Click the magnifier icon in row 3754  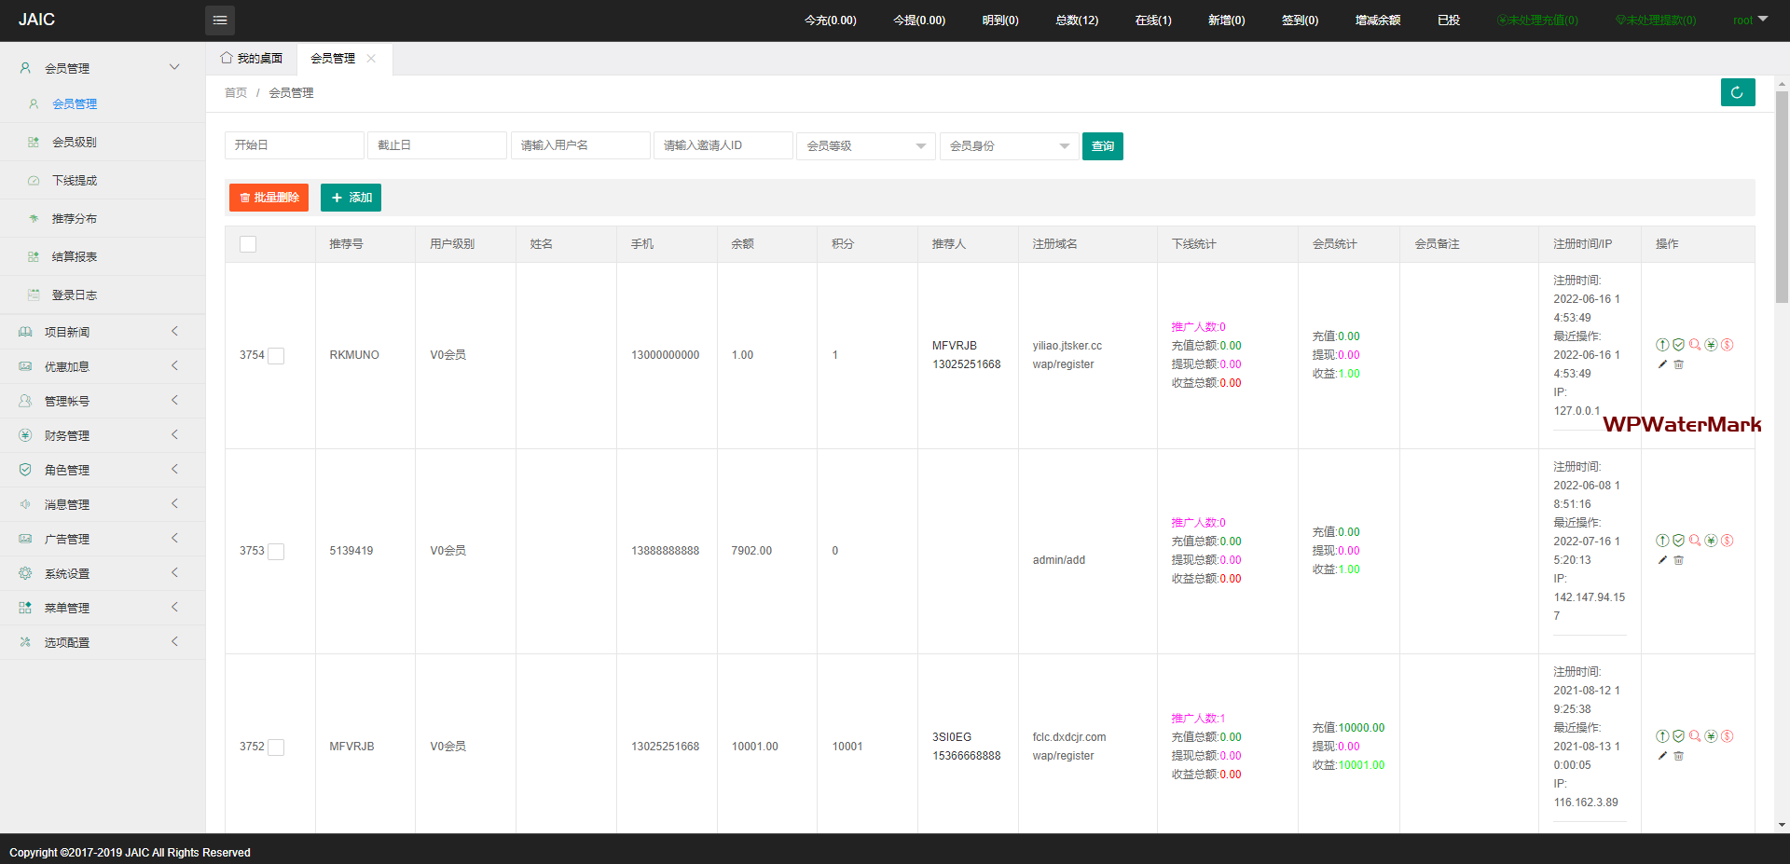pyautogui.click(x=1695, y=345)
